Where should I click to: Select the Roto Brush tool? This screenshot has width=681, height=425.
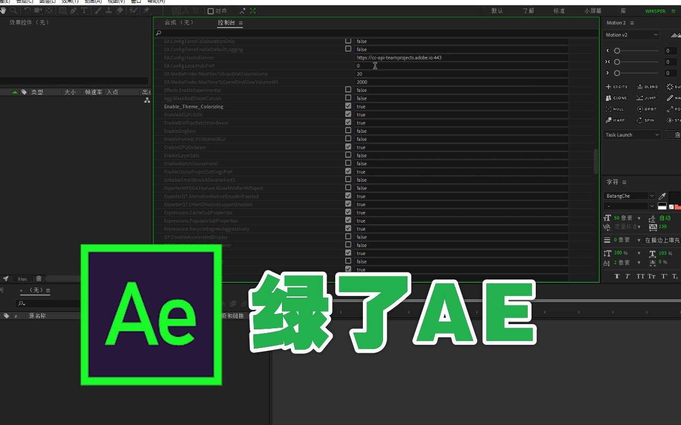tap(133, 10)
